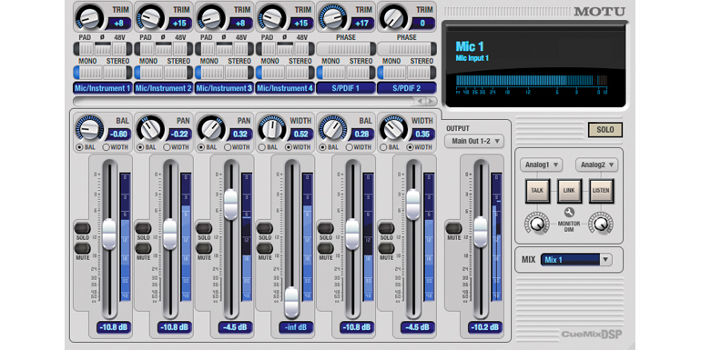Click the wrench icon above Monitor Dim
Screen dimensions: 701x350
(x=569, y=213)
